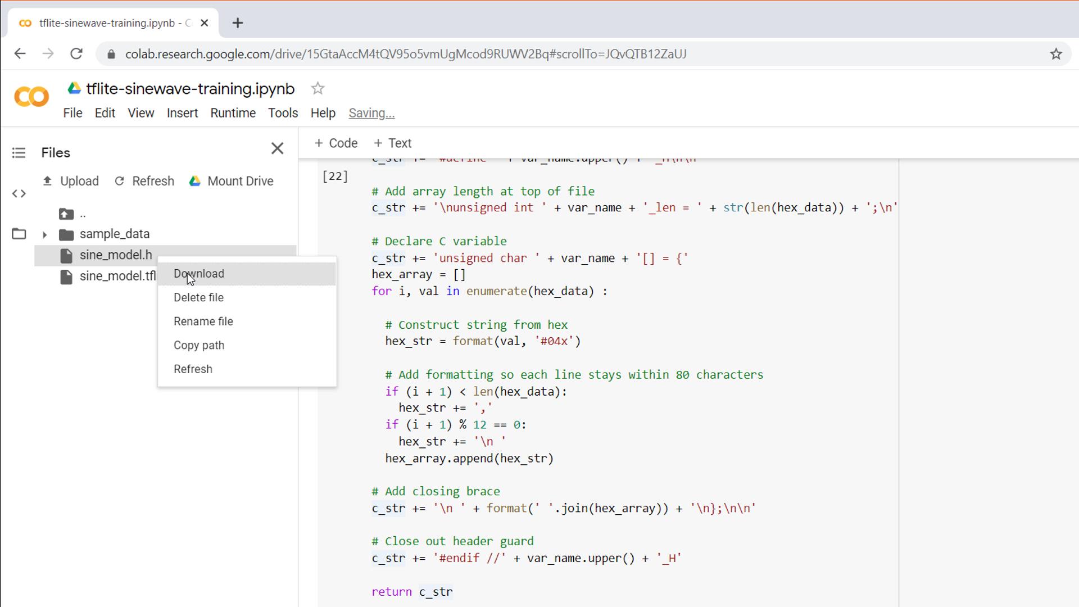The height and width of the screenshot is (607, 1079).
Task: Select Rename file from context menu
Action: pos(203,321)
